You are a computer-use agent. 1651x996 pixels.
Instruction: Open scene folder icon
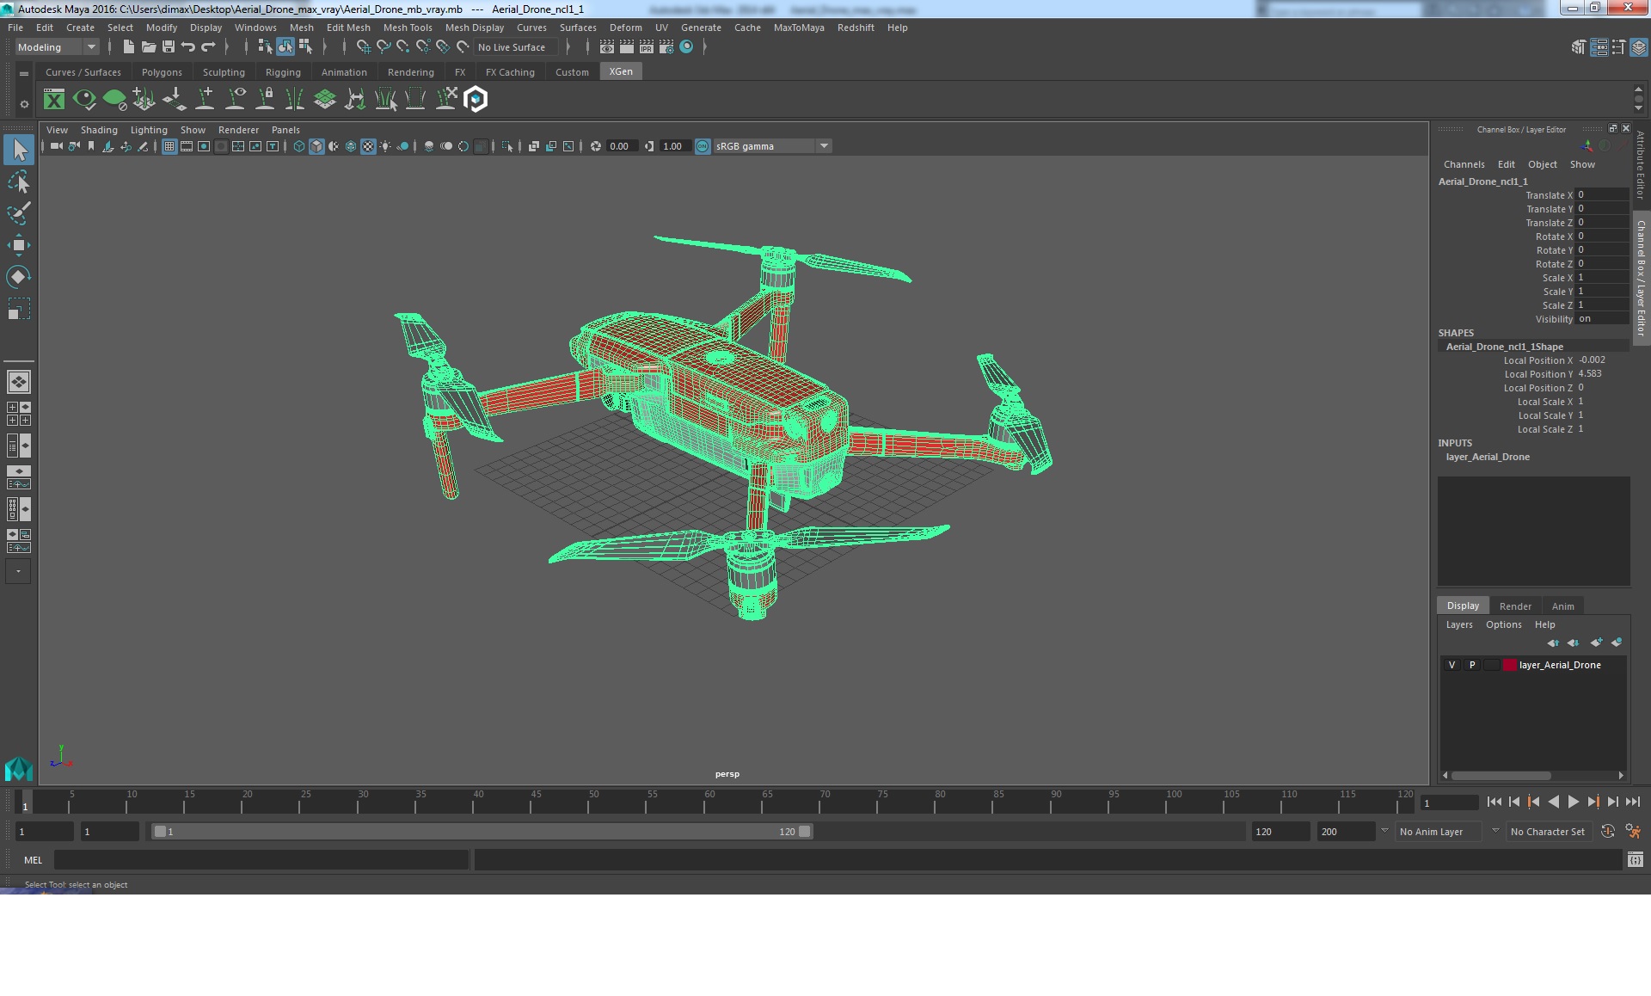(148, 47)
